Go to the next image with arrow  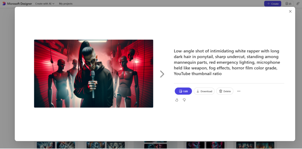click(x=162, y=74)
